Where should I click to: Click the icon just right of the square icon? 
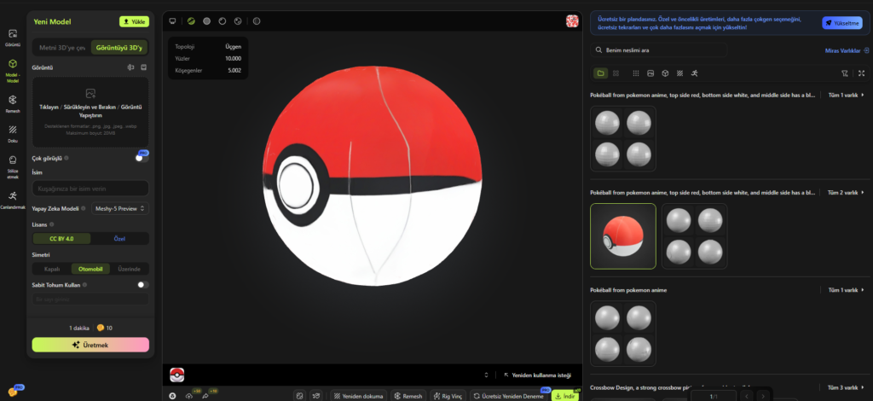coord(316,396)
